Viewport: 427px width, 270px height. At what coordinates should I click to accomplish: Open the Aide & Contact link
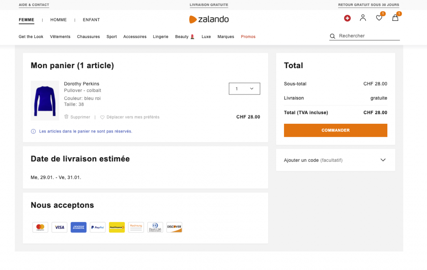[x=34, y=5]
